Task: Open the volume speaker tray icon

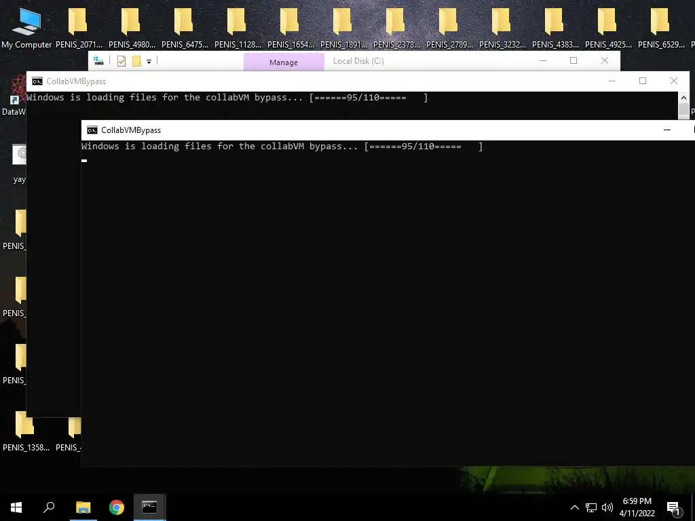Action: click(x=607, y=507)
